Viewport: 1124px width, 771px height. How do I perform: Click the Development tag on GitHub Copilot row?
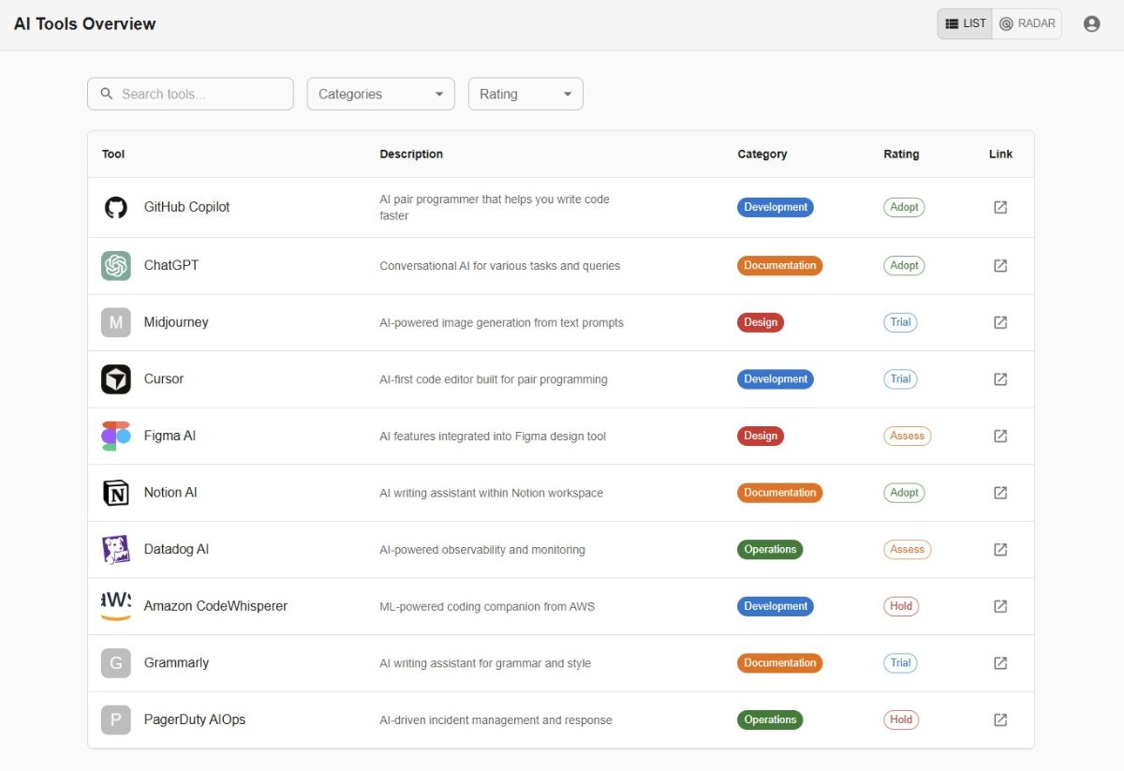pyautogui.click(x=775, y=207)
